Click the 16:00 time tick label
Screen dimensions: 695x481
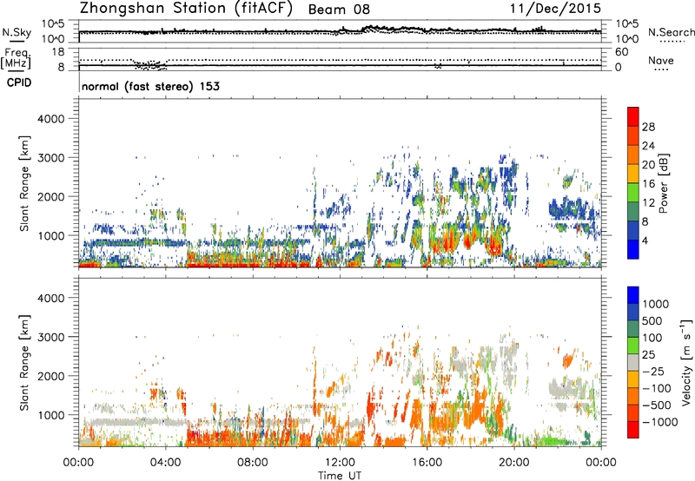click(x=427, y=463)
